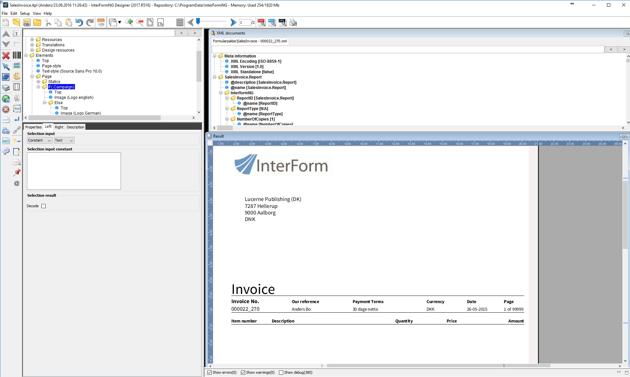Click the Redo arrow icon
630x377 pixels.
(x=90, y=22)
